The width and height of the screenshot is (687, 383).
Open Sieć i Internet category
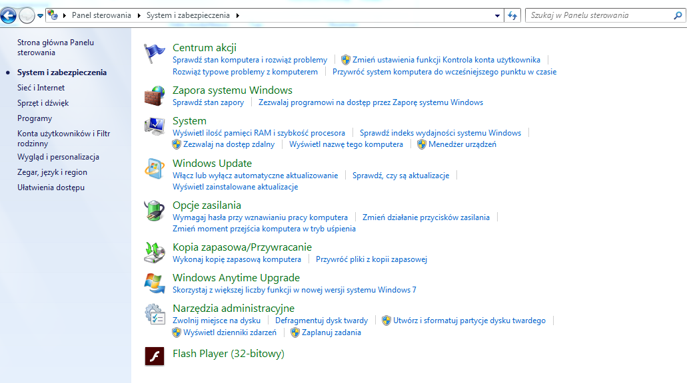[41, 88]
